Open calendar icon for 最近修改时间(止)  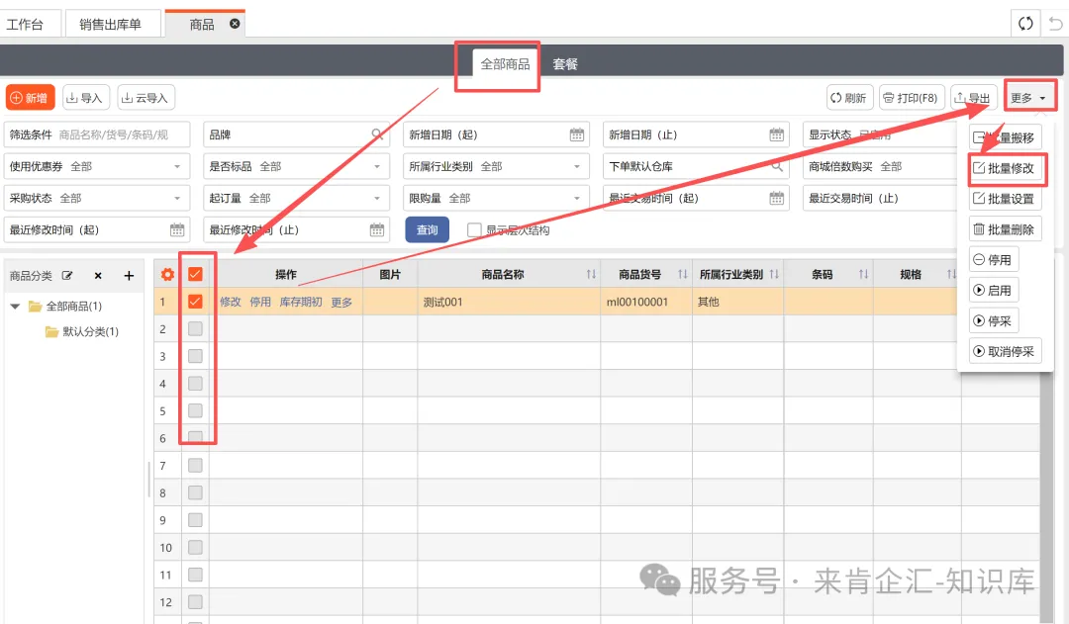click(x=377, y=229)
